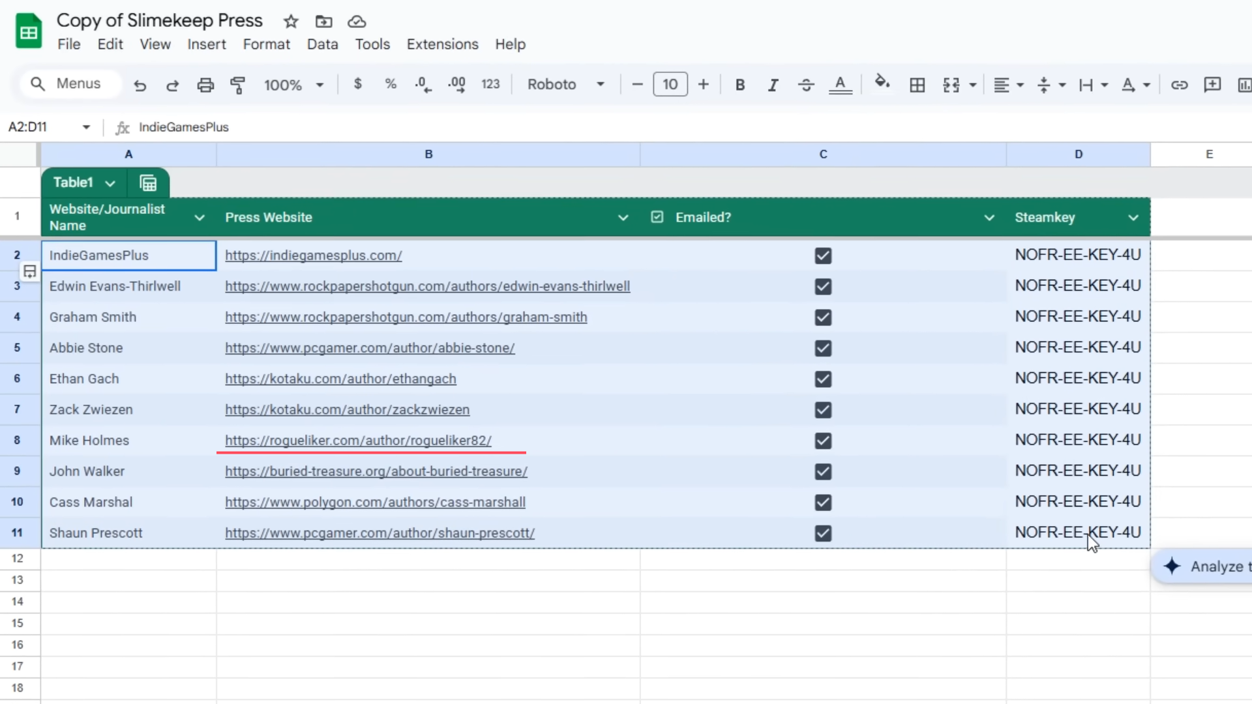
Task: Open the indiegamesplus.com link
Action: tap(314, 256)
